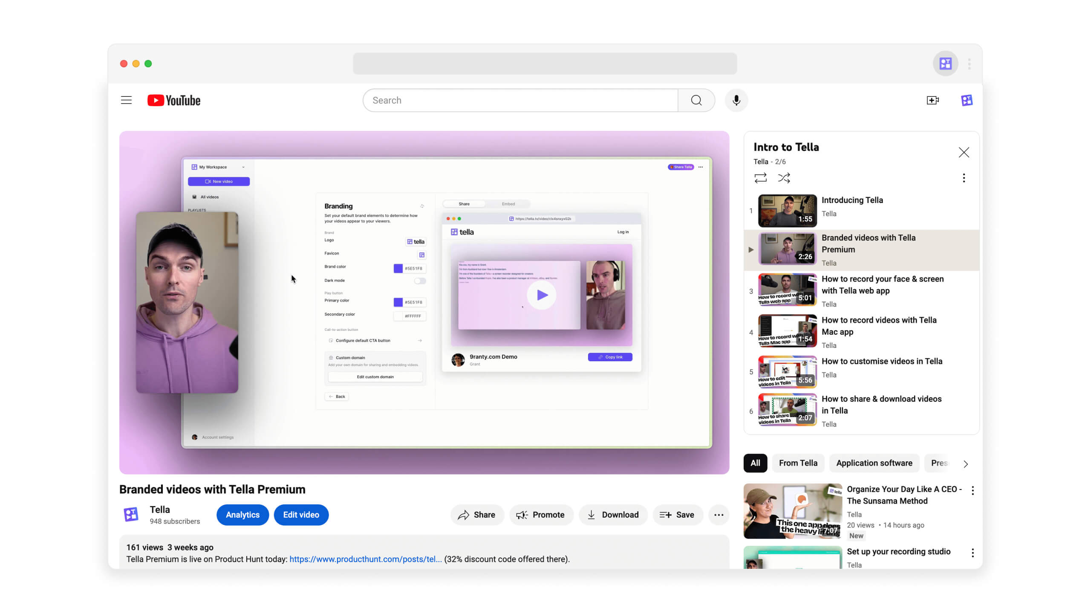Viewport: 1091px width, 614px height.
Task: Open How to share & download videos
Action: click(861, 411)
